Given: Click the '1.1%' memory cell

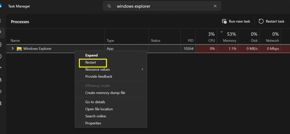Looking at the screenshot, I should click(227, 49).
